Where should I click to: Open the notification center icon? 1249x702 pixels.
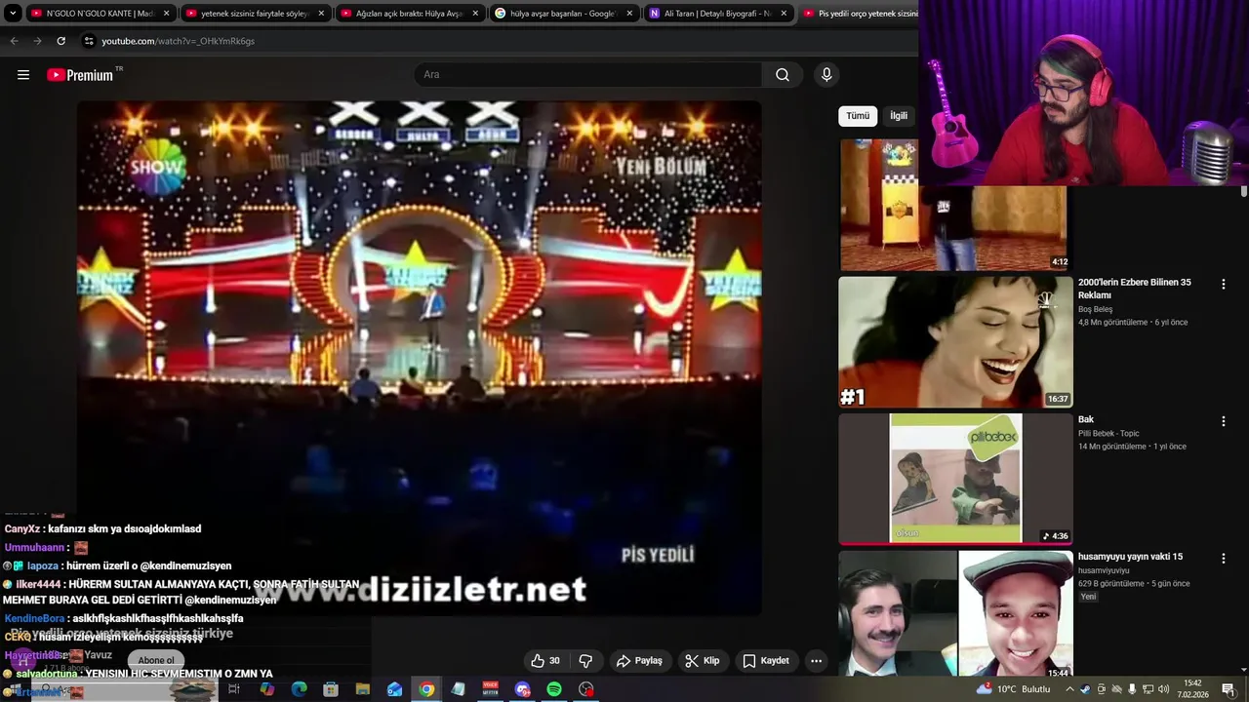(1229, 689)
